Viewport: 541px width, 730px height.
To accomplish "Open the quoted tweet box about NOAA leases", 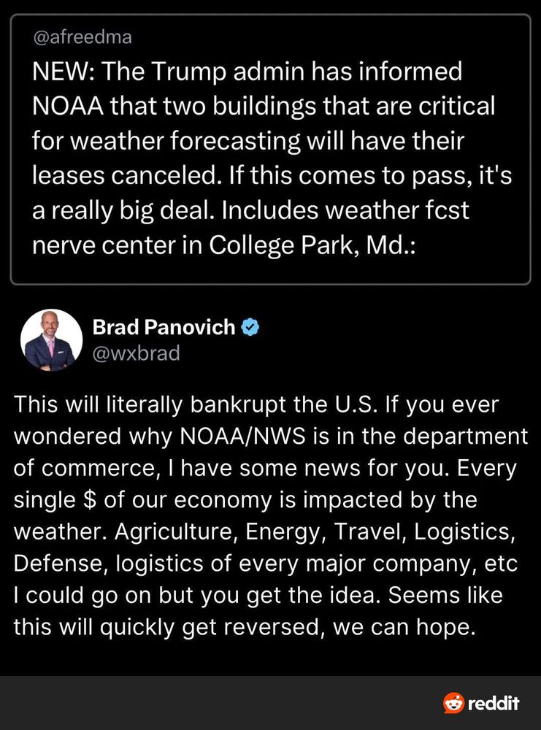I will coord(270,149).
